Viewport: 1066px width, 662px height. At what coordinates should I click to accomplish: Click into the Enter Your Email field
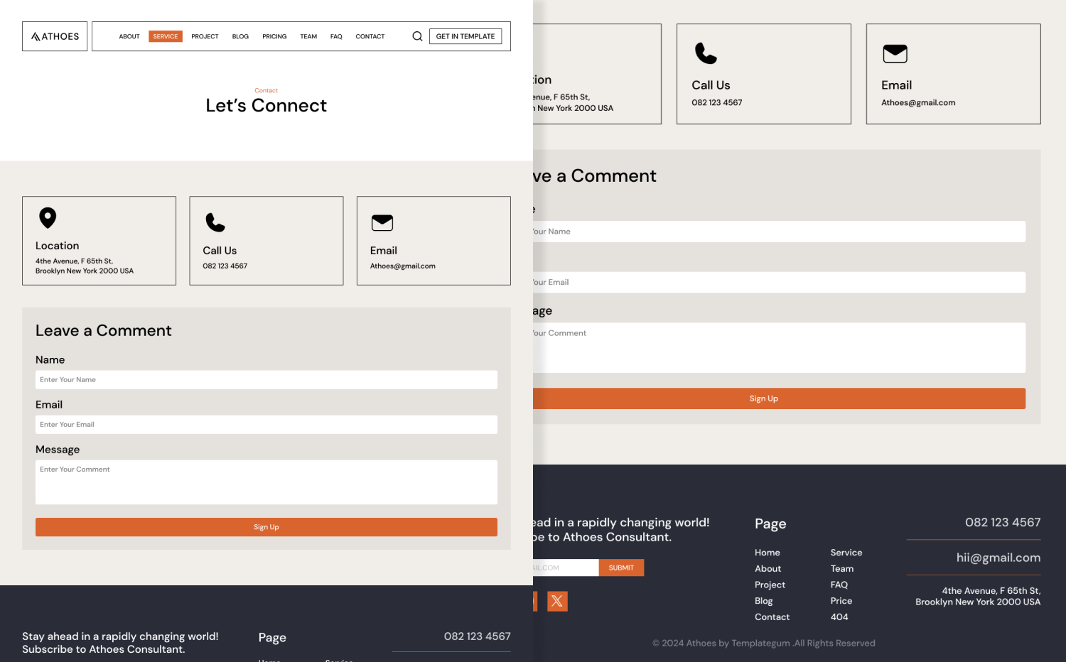pyautogui.click(x=266, y=424)
